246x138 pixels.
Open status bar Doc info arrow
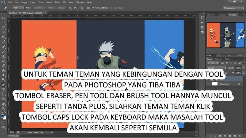(x=52, y=133)
